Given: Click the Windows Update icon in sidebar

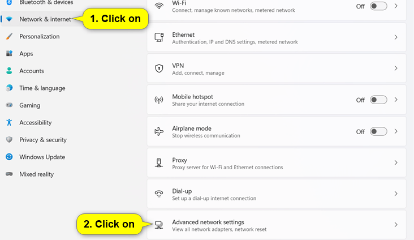Looking at the screenshot, I should tap(9, 157).
